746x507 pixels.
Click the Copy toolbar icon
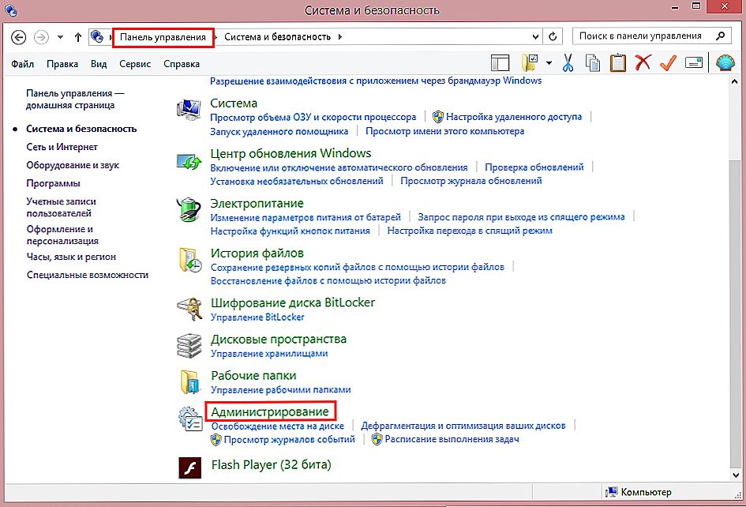click(x=593, y=63)
